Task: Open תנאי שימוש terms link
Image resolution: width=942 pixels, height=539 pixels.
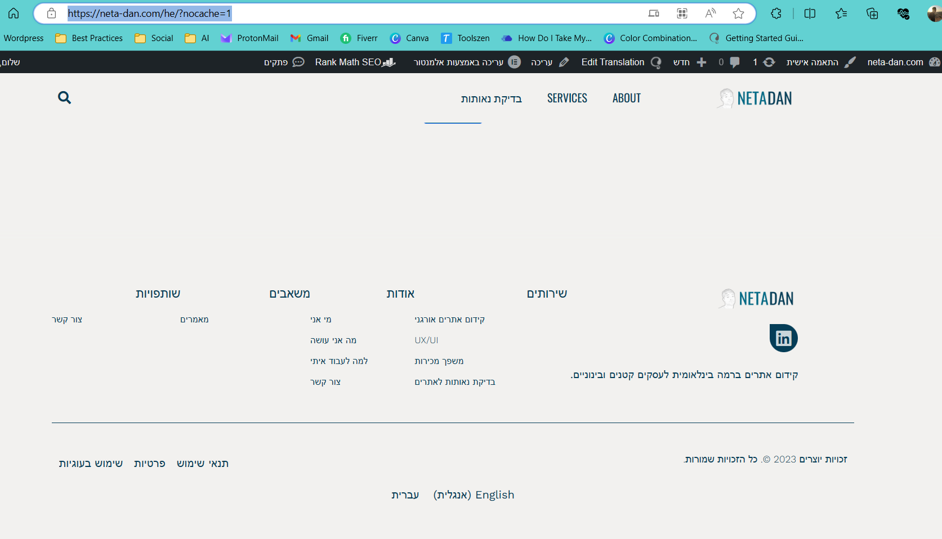Action: pyautogui.click(x=202, y=464)
